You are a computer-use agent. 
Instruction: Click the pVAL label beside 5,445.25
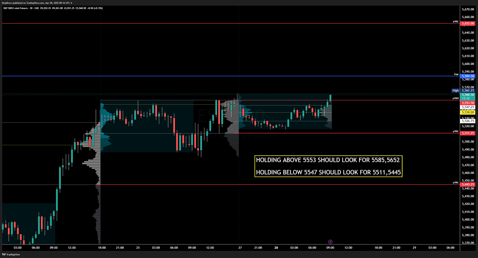456,182
